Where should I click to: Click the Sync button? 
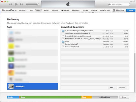[124, 97]
